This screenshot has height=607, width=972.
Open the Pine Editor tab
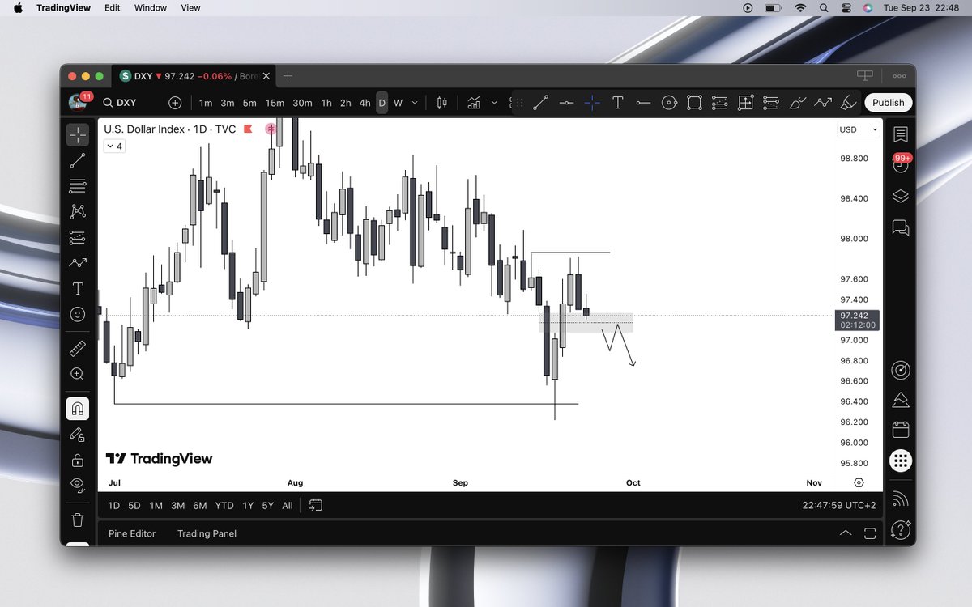pyautogui.click(x=132, y=533)
